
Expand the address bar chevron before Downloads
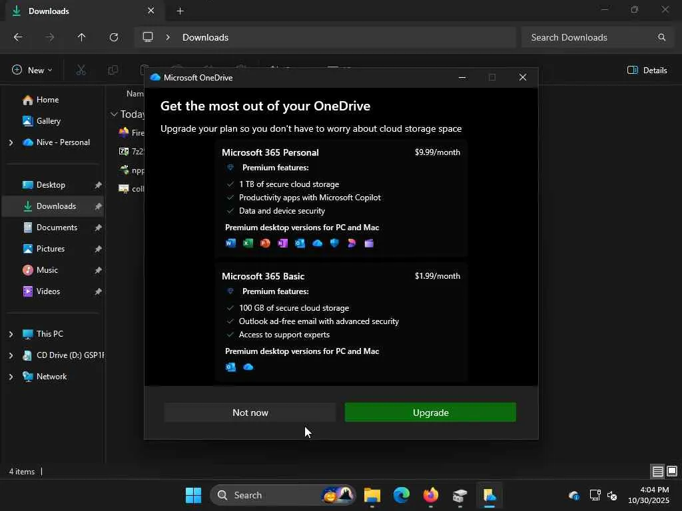click(x=168, y=37)
